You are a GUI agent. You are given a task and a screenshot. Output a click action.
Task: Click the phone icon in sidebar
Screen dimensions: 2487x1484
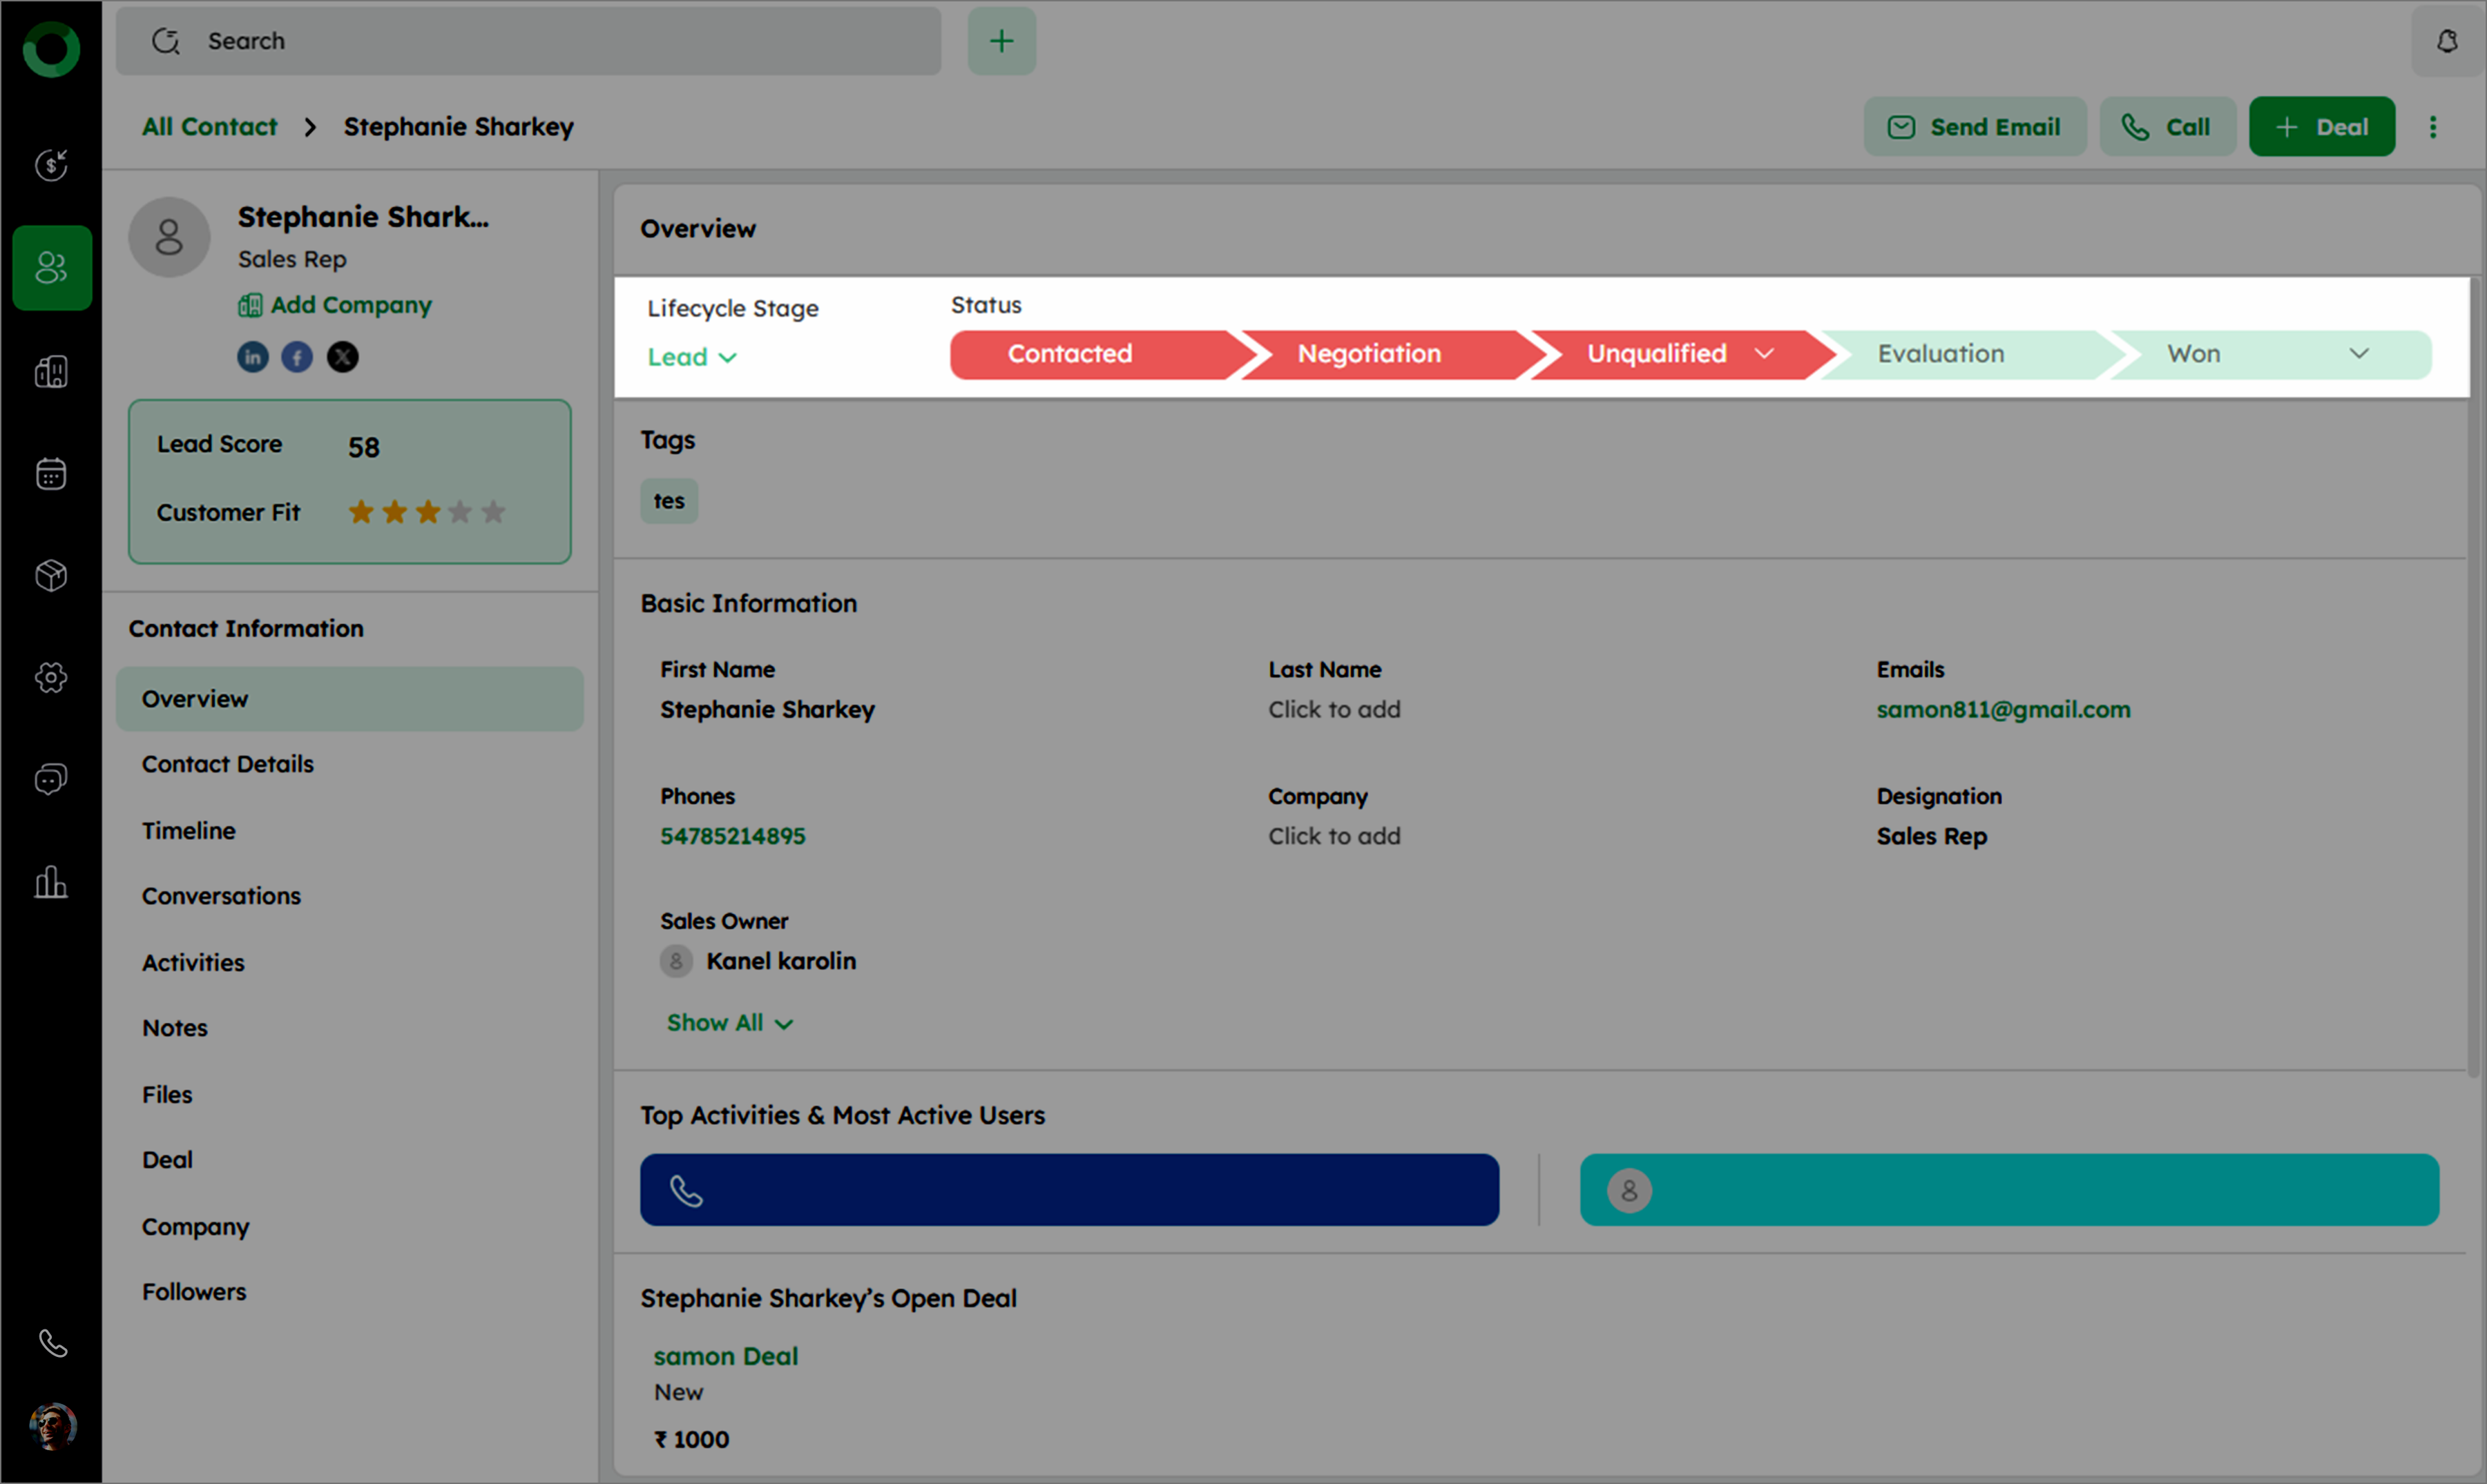point(53,1343)
